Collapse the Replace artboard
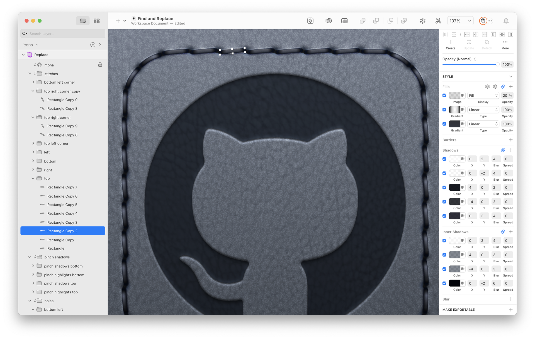 tap(23, 55)
